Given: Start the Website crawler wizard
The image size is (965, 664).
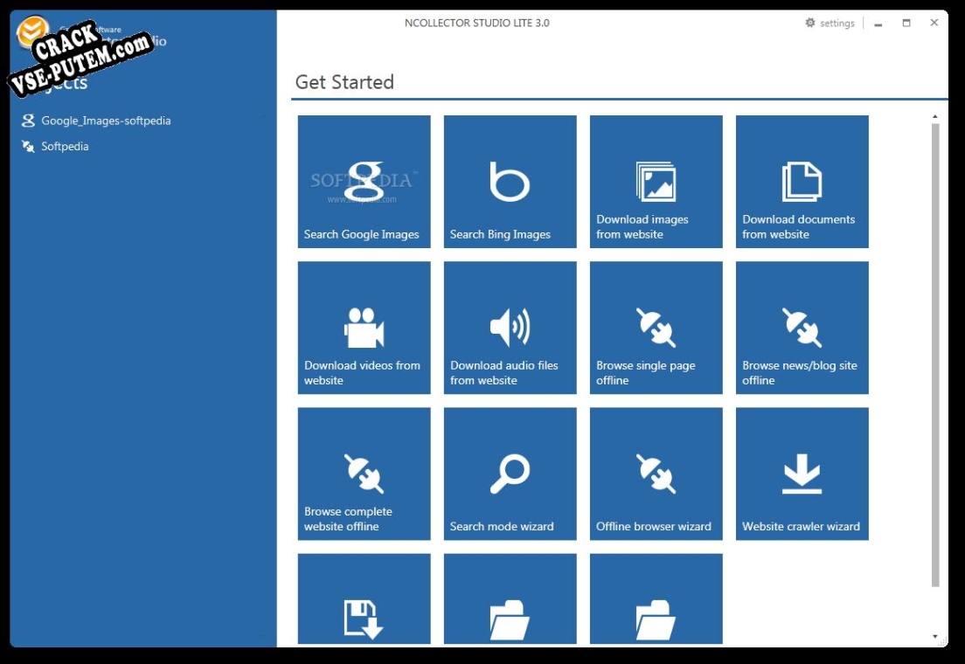Looking at the screenshot, I should [x=802, y=474].
